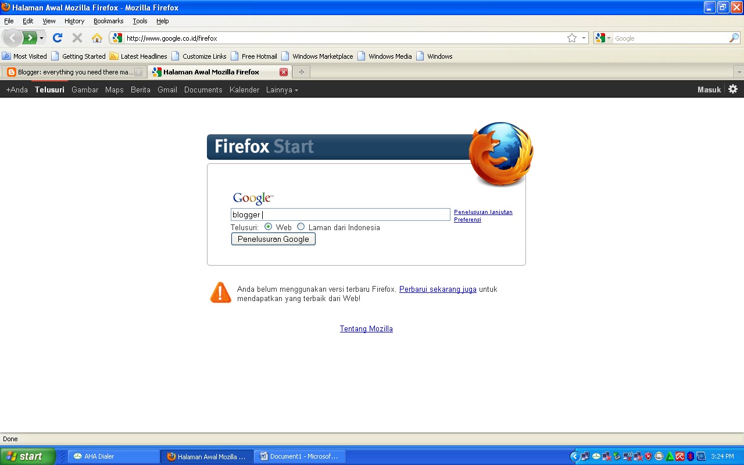
Task: Click the Perbarui sekarang juga link
Action: tap(438, 289)
